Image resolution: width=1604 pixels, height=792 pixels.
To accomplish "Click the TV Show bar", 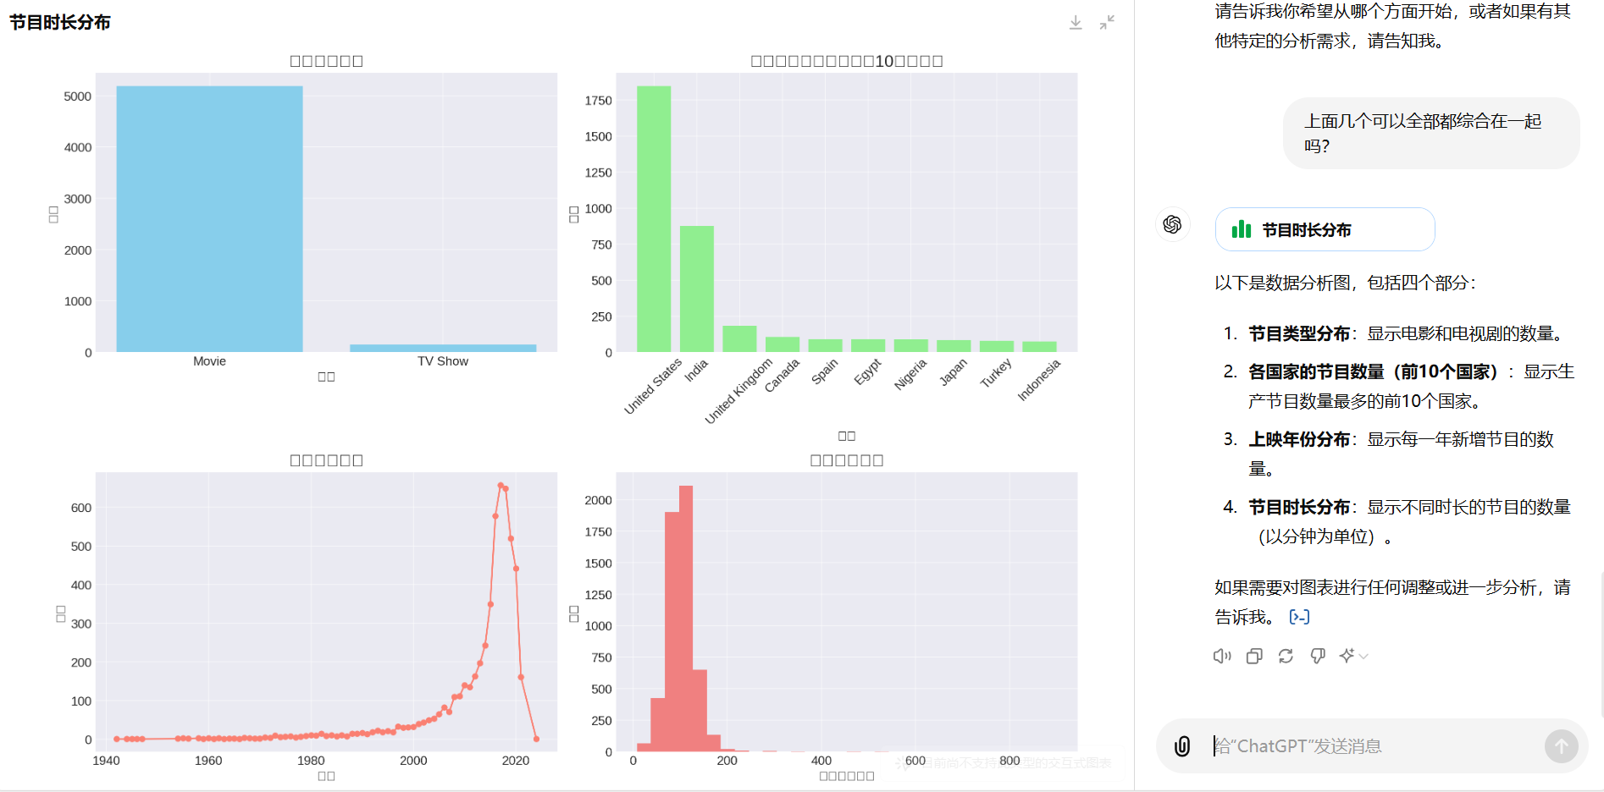I will click(443, 348).
